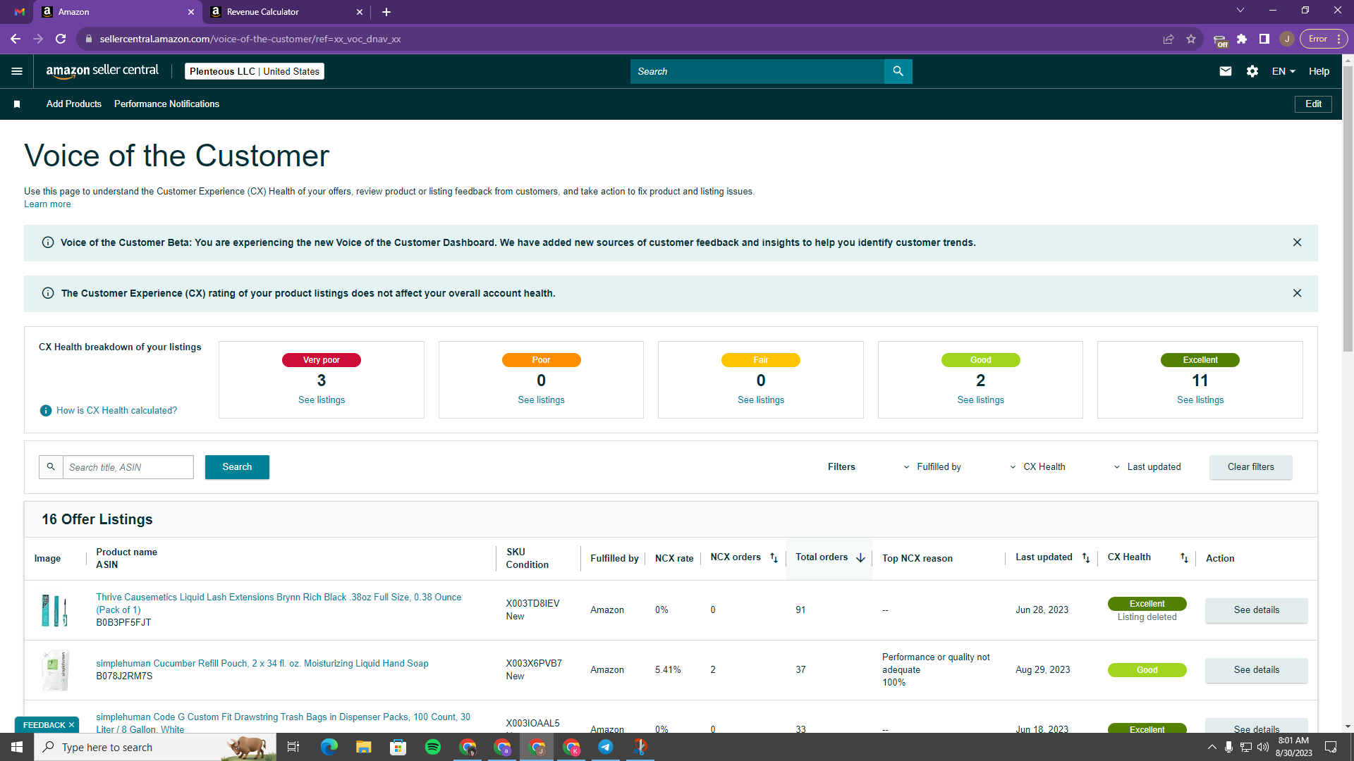Bookmark this page with the star icon

pyautogui.click(x=1191, y=39)
